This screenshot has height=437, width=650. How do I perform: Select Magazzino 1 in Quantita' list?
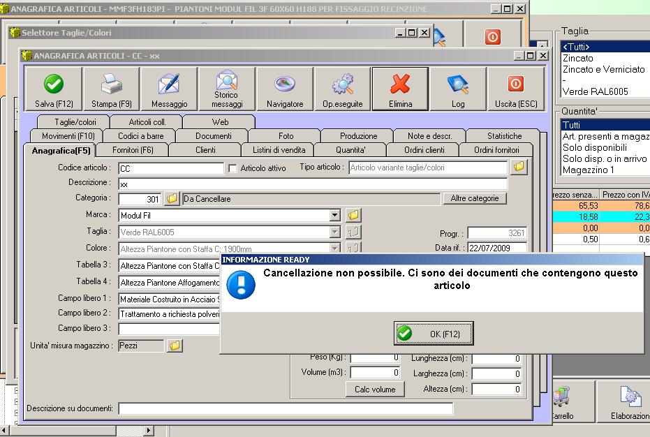605,170
